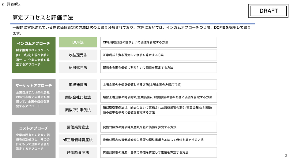Click the インカムアプローチ explanation starting 将来獲得されるリターン
The image size is (294, 165).
point(33,57)
